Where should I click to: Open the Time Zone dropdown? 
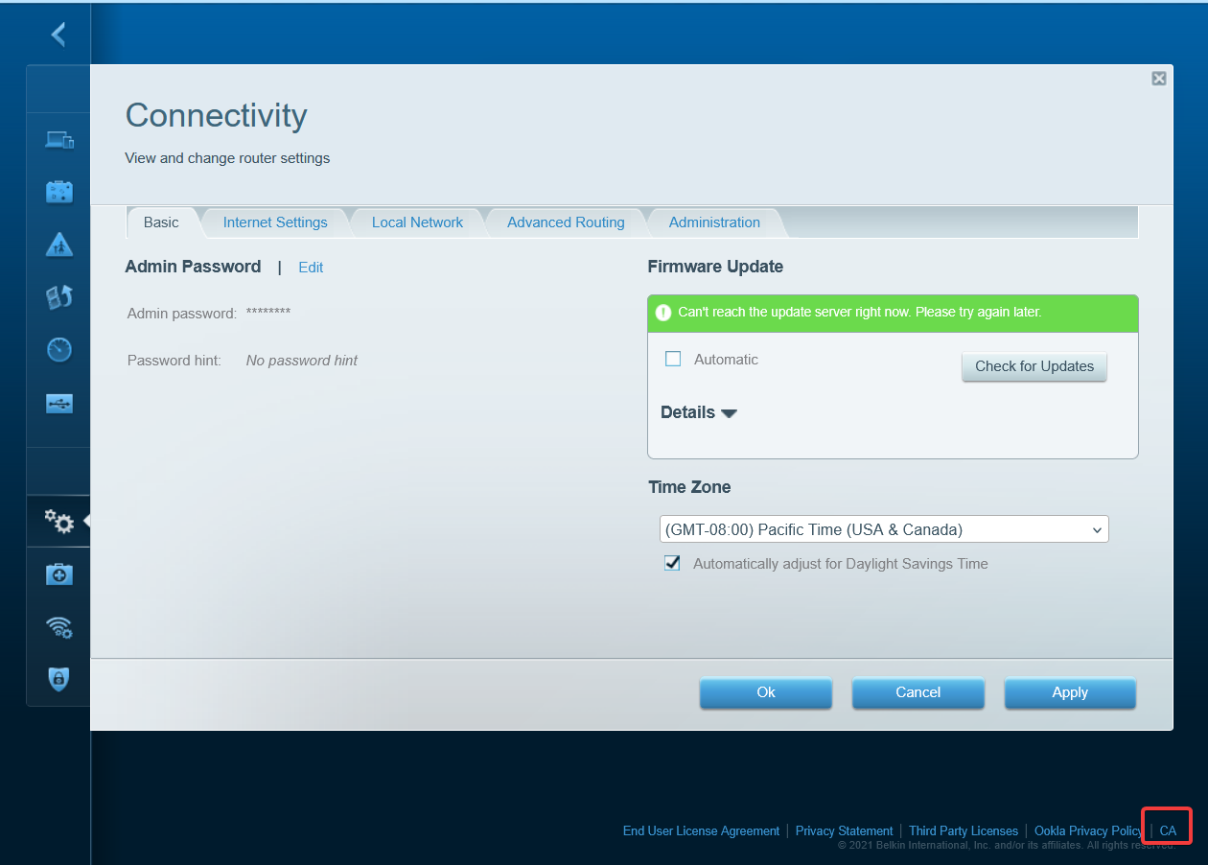883,529
